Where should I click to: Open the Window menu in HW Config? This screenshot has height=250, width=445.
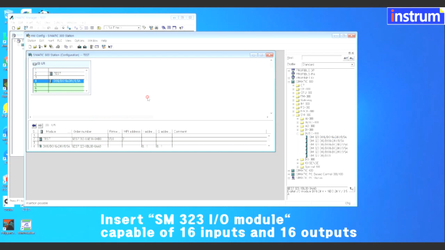(x=92, y=41)
